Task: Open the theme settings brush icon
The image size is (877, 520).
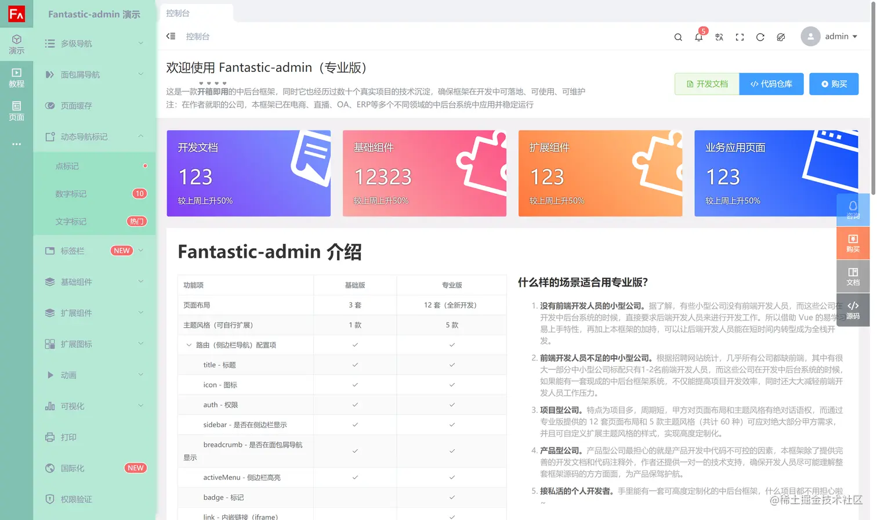Action: [781, 37]
